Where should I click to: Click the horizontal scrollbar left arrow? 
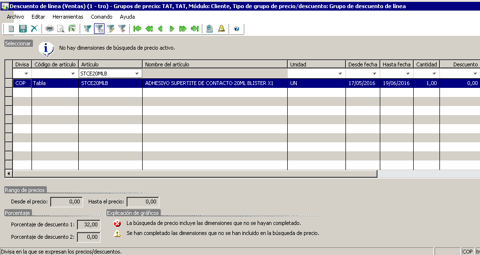[x=9, y=173]
